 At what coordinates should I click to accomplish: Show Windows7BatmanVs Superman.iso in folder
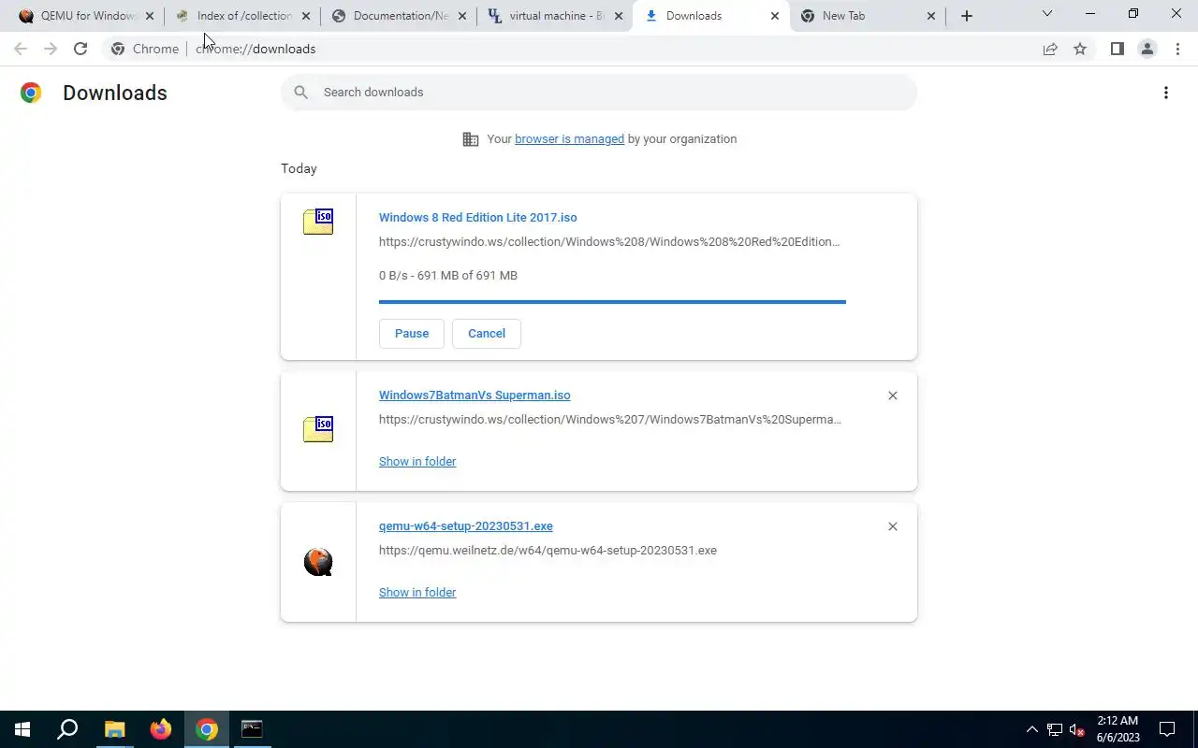[x=417, y=461]
